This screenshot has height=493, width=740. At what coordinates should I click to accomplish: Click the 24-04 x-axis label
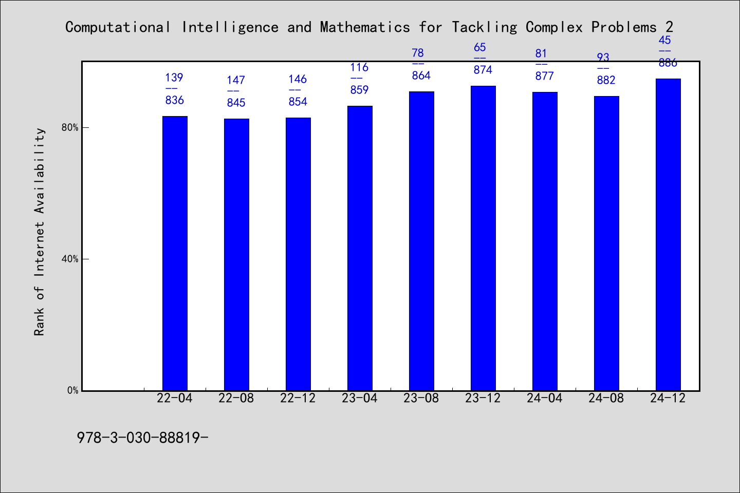(x=545, y=399)
